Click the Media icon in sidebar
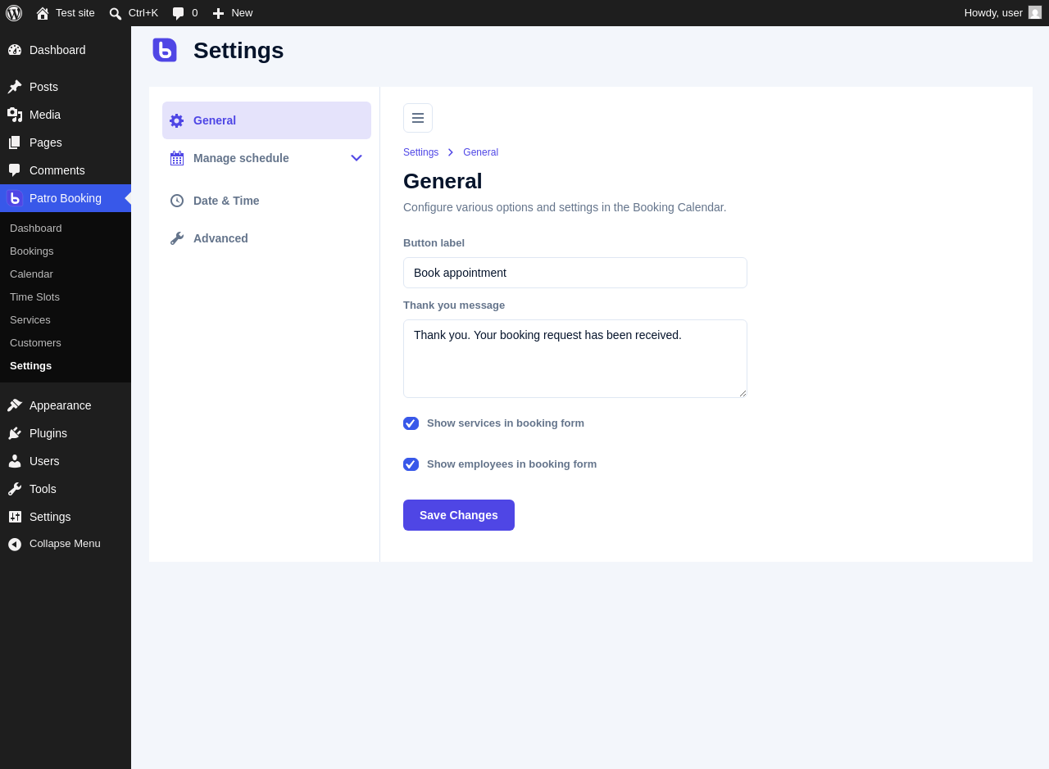The width and height of the screenshot is (1049, 769). click(15, 115)
